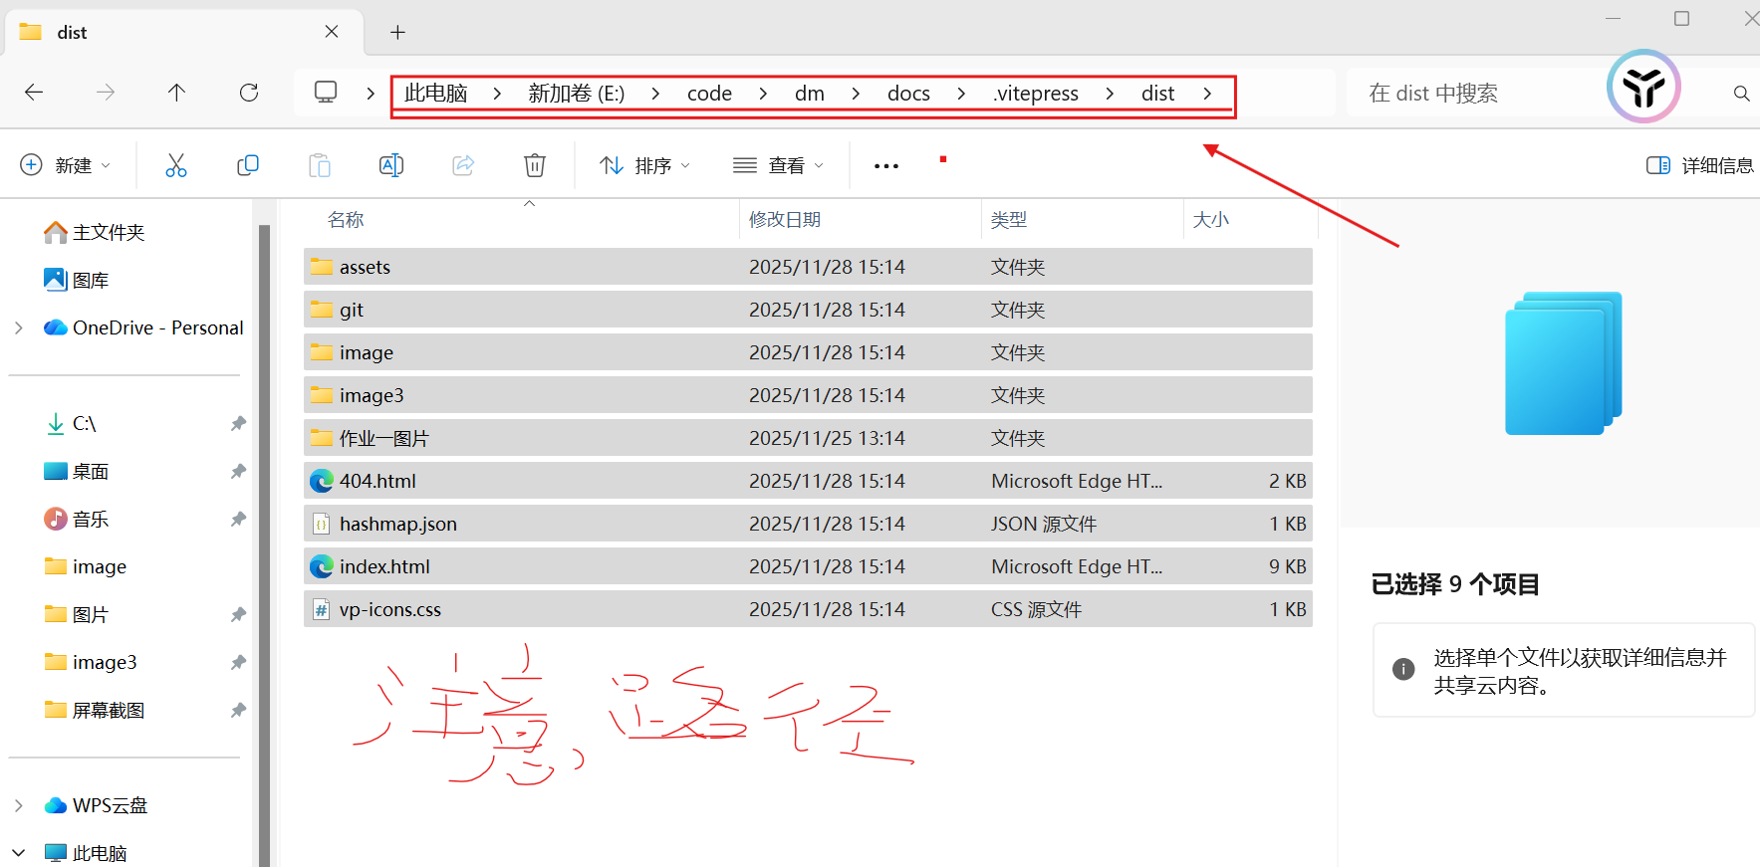Screen dimensions: 1760x867
Task: Click the Rename icon in toolbar
Action: (391, 165)
